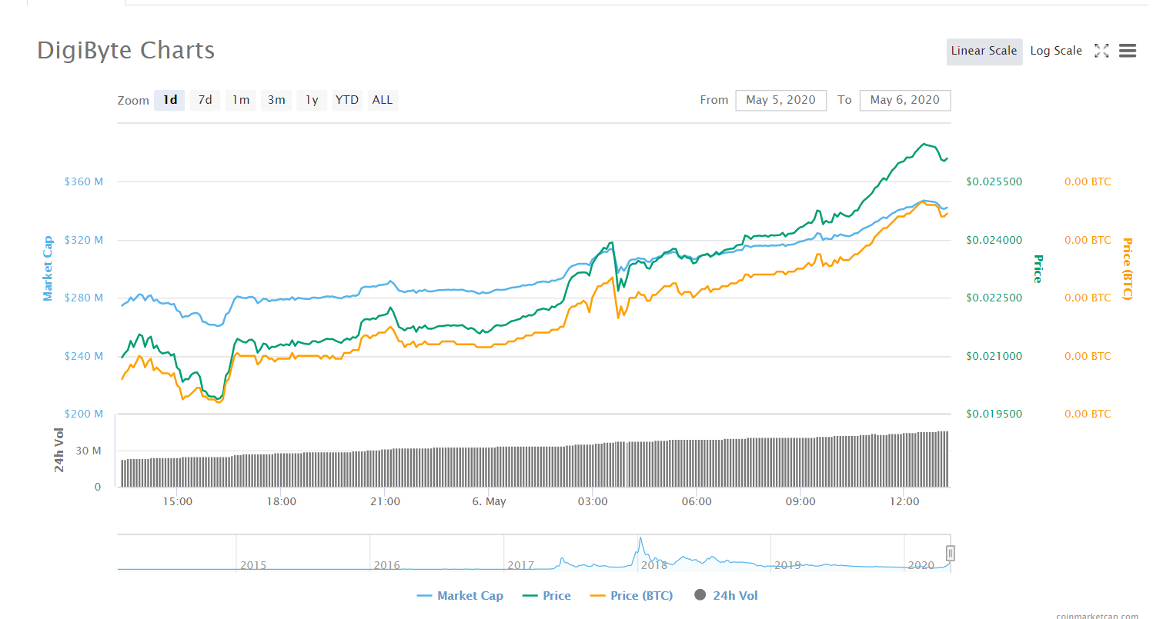
Task: Click the 30 M volume axis label
Action: (88, 451)
